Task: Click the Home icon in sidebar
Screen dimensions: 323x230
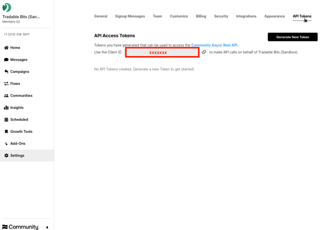Action: click(6, 48)
